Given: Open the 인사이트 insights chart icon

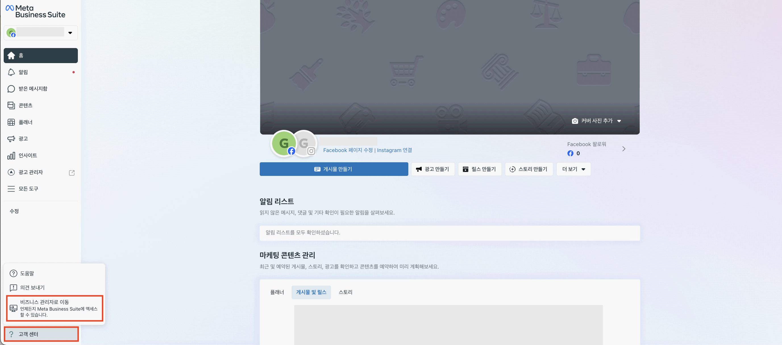Looking at the screenshot, I should tap(11, 155).
